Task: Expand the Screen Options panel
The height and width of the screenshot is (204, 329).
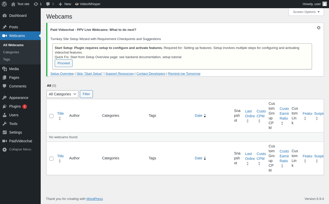Action: [306, 12]
